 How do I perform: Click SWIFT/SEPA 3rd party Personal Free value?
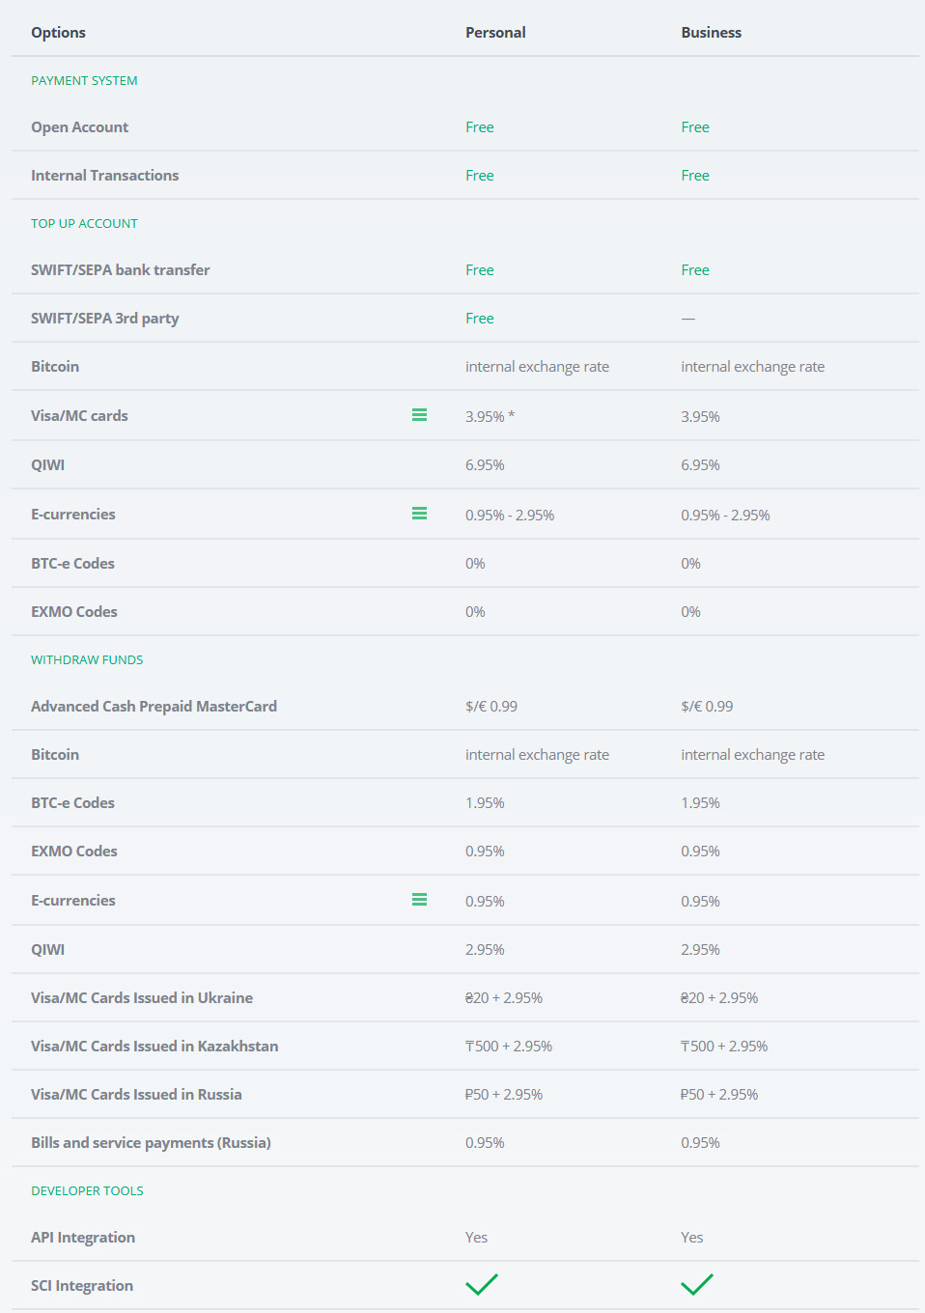pos(479,319)
